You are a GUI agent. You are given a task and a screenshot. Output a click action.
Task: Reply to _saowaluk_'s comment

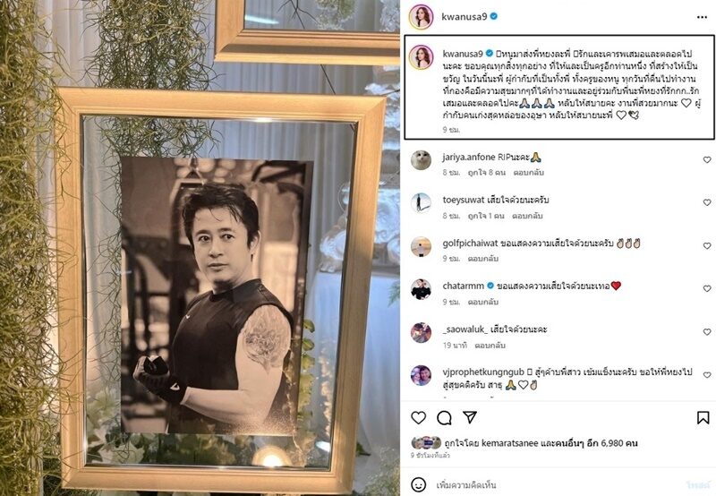[490, 346]
